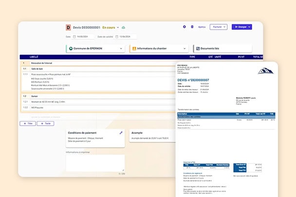This screenshot has width=296, height=197.
Task: Click the PV HT column header
Action: click(x=241, y=57)
